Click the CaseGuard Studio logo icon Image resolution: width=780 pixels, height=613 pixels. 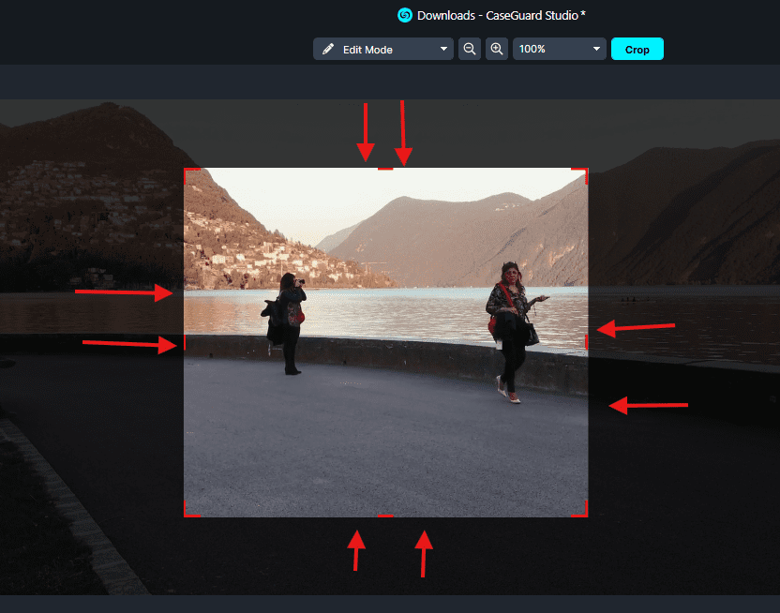pos(405,15)
